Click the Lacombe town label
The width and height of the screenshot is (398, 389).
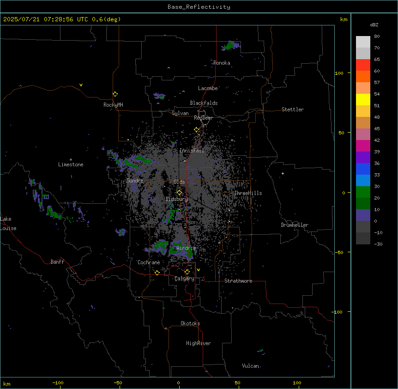tap(208, 88)
